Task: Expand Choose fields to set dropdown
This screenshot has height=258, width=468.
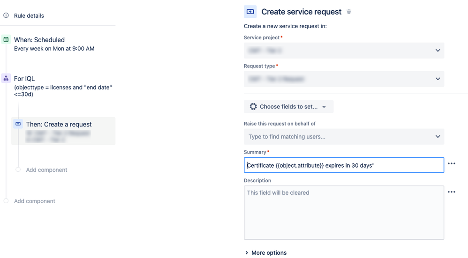Action: pos(288,107)
